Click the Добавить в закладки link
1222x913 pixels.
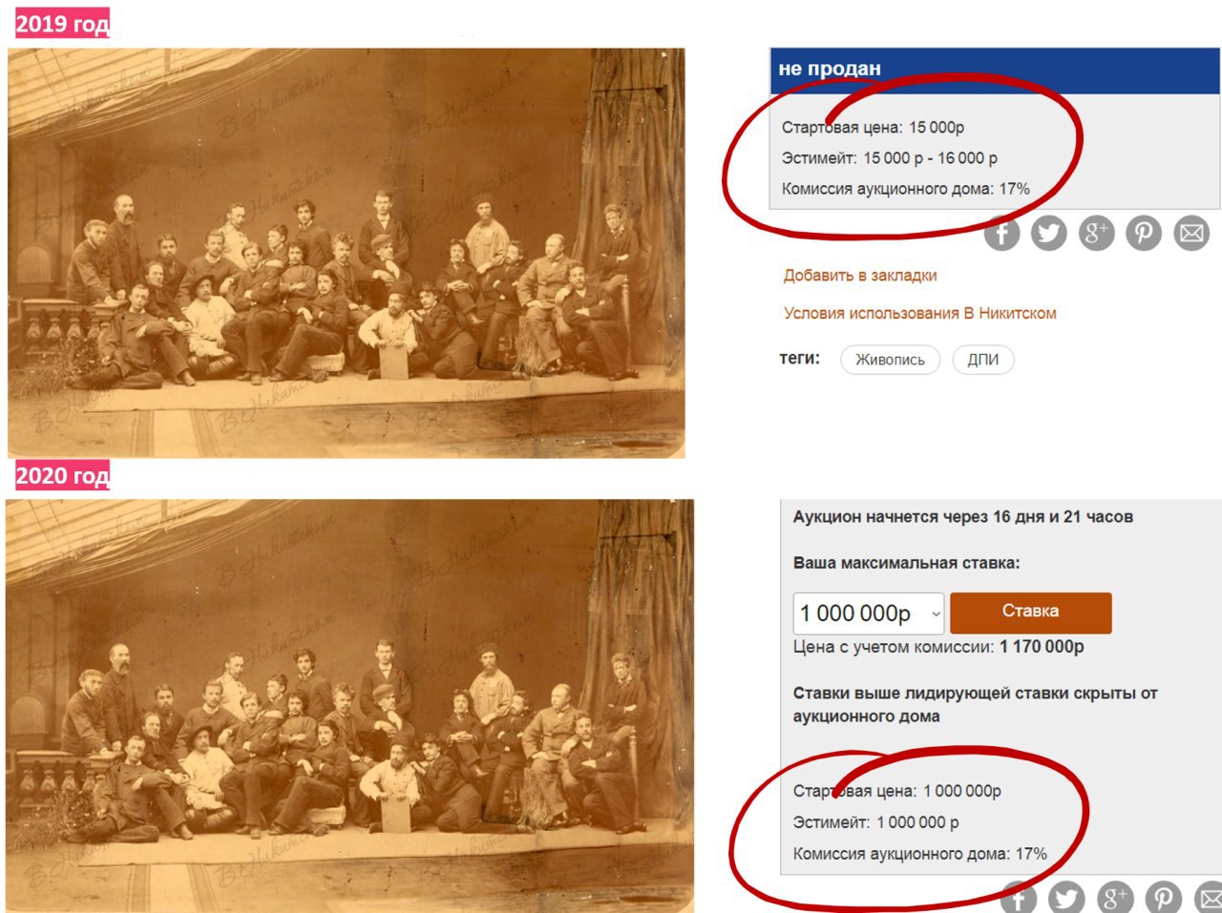(x=860, y=276)
